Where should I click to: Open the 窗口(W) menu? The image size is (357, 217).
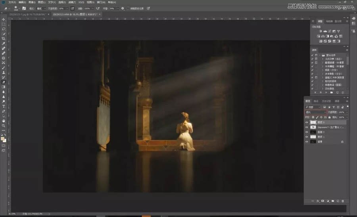[x=101, y=2]
